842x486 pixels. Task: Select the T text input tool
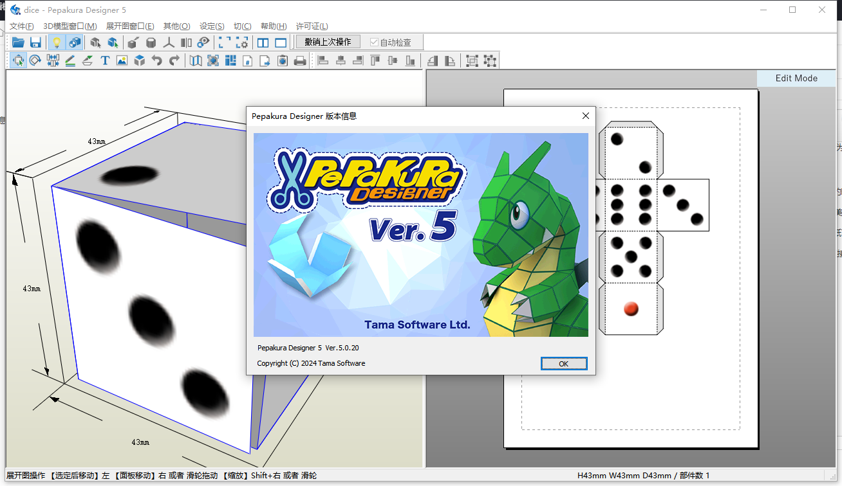coord(105,60)
